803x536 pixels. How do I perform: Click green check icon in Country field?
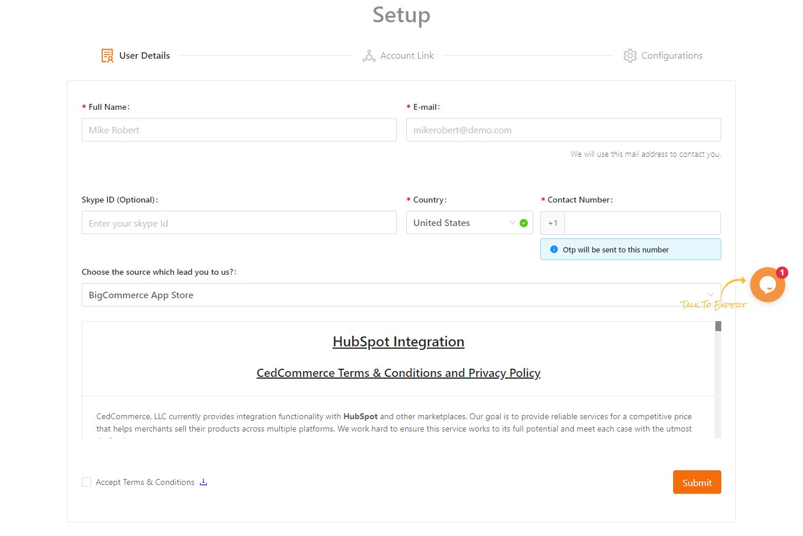click(x=524, y=223)
